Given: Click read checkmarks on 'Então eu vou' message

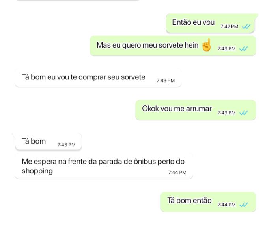Looking at the screenshot, I should click(246, 27).
